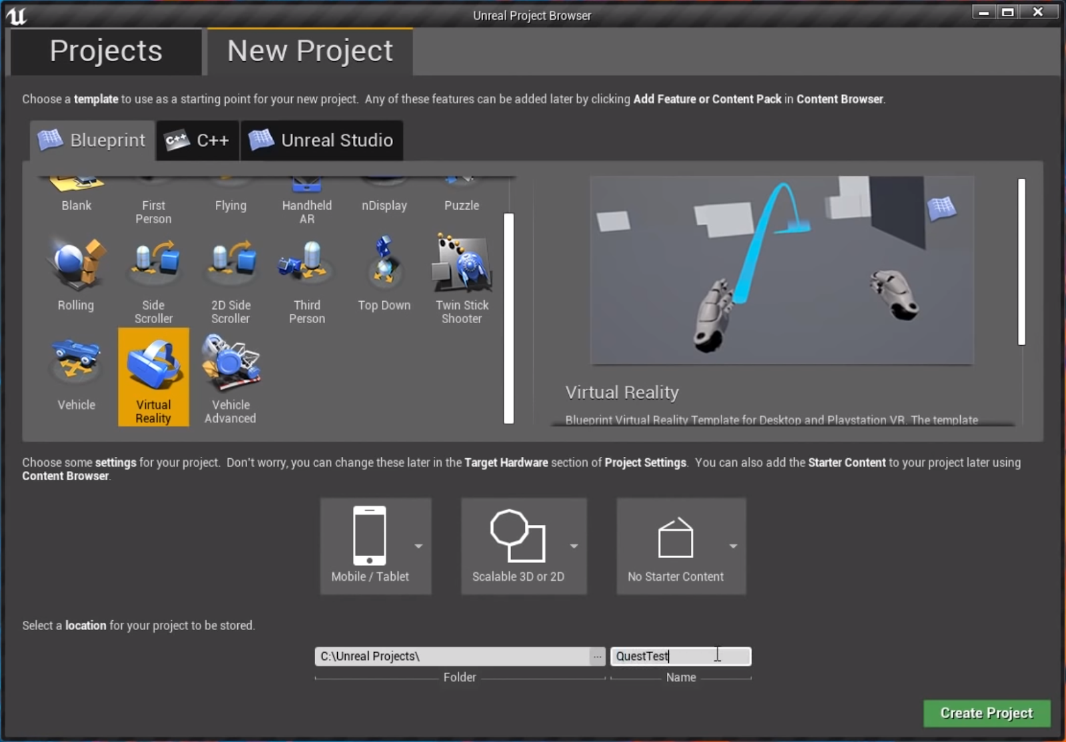
Task: Click the template list vertical scrollbar
Action: (509, 318)
